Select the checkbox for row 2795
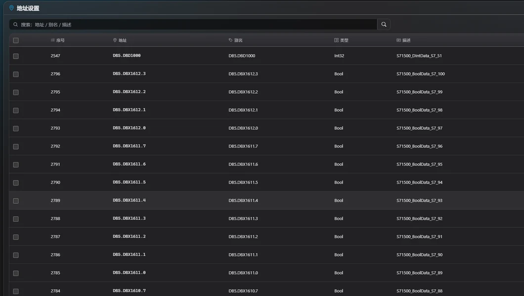Viewport: 524px width, 296px height. (16, 92)
